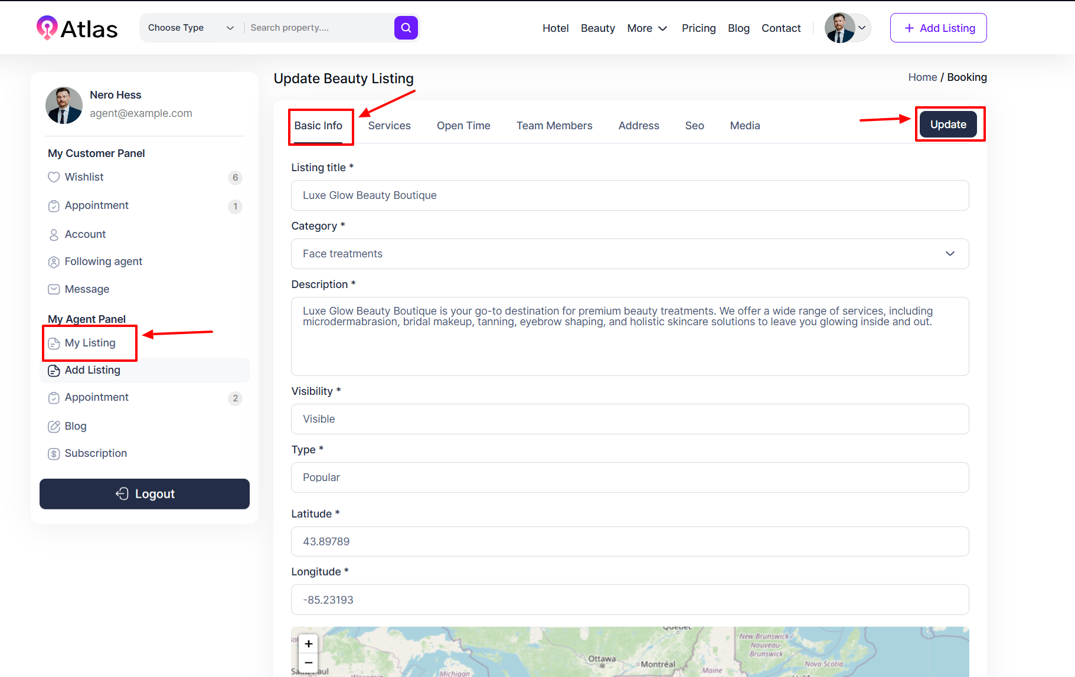
Task: Expand the Category Face treatments dropdown
Action: [629, 254]
